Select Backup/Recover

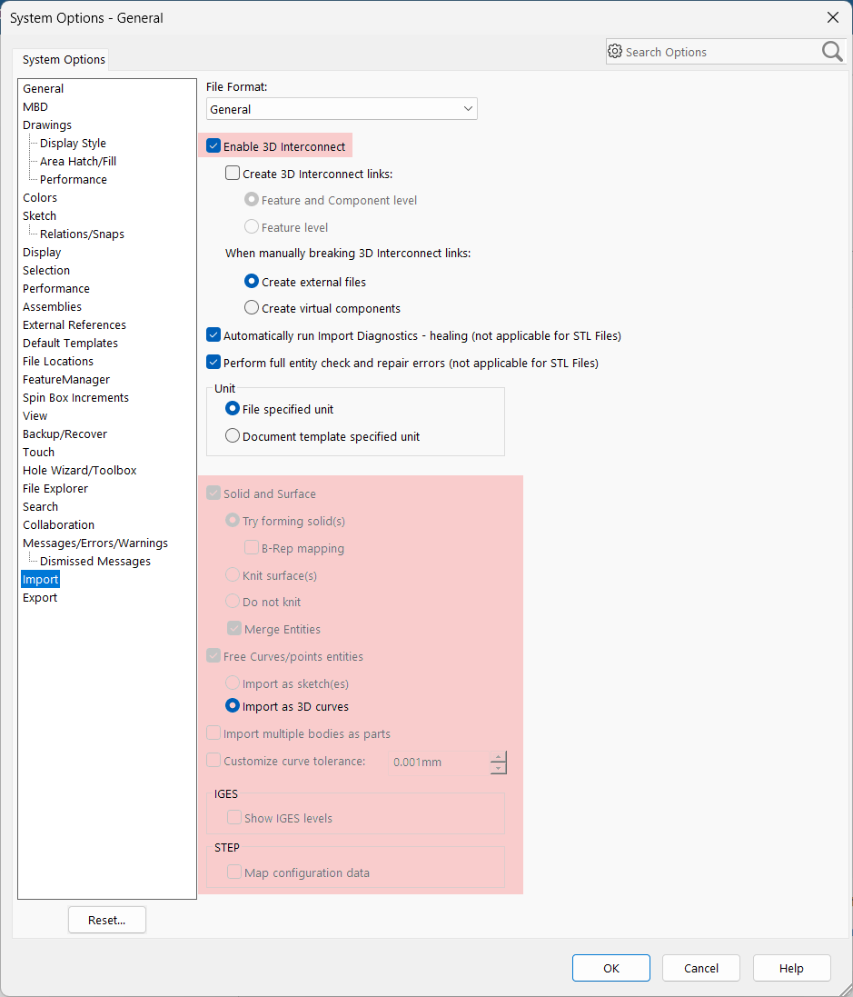(x=64, y=434)
